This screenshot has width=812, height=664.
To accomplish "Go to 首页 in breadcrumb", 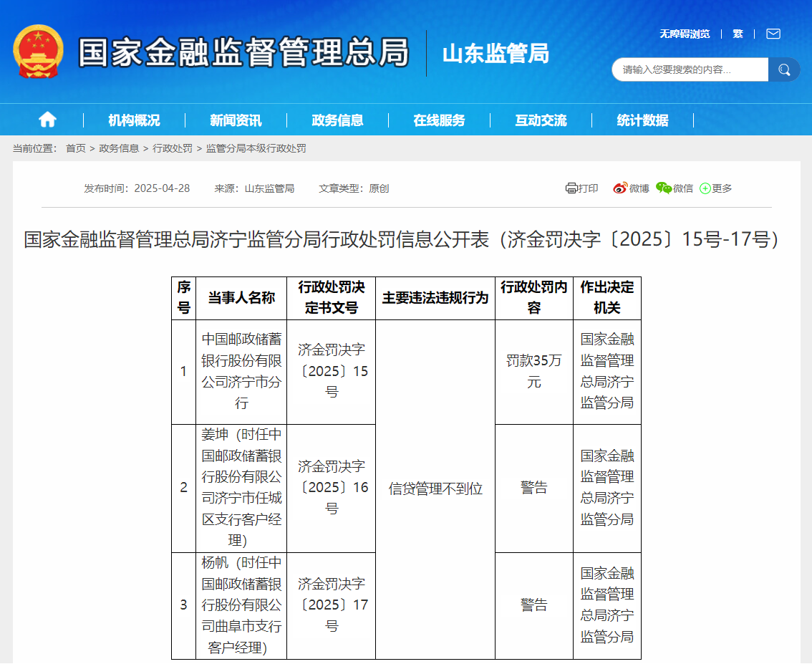I will click(x=76, y=149).
